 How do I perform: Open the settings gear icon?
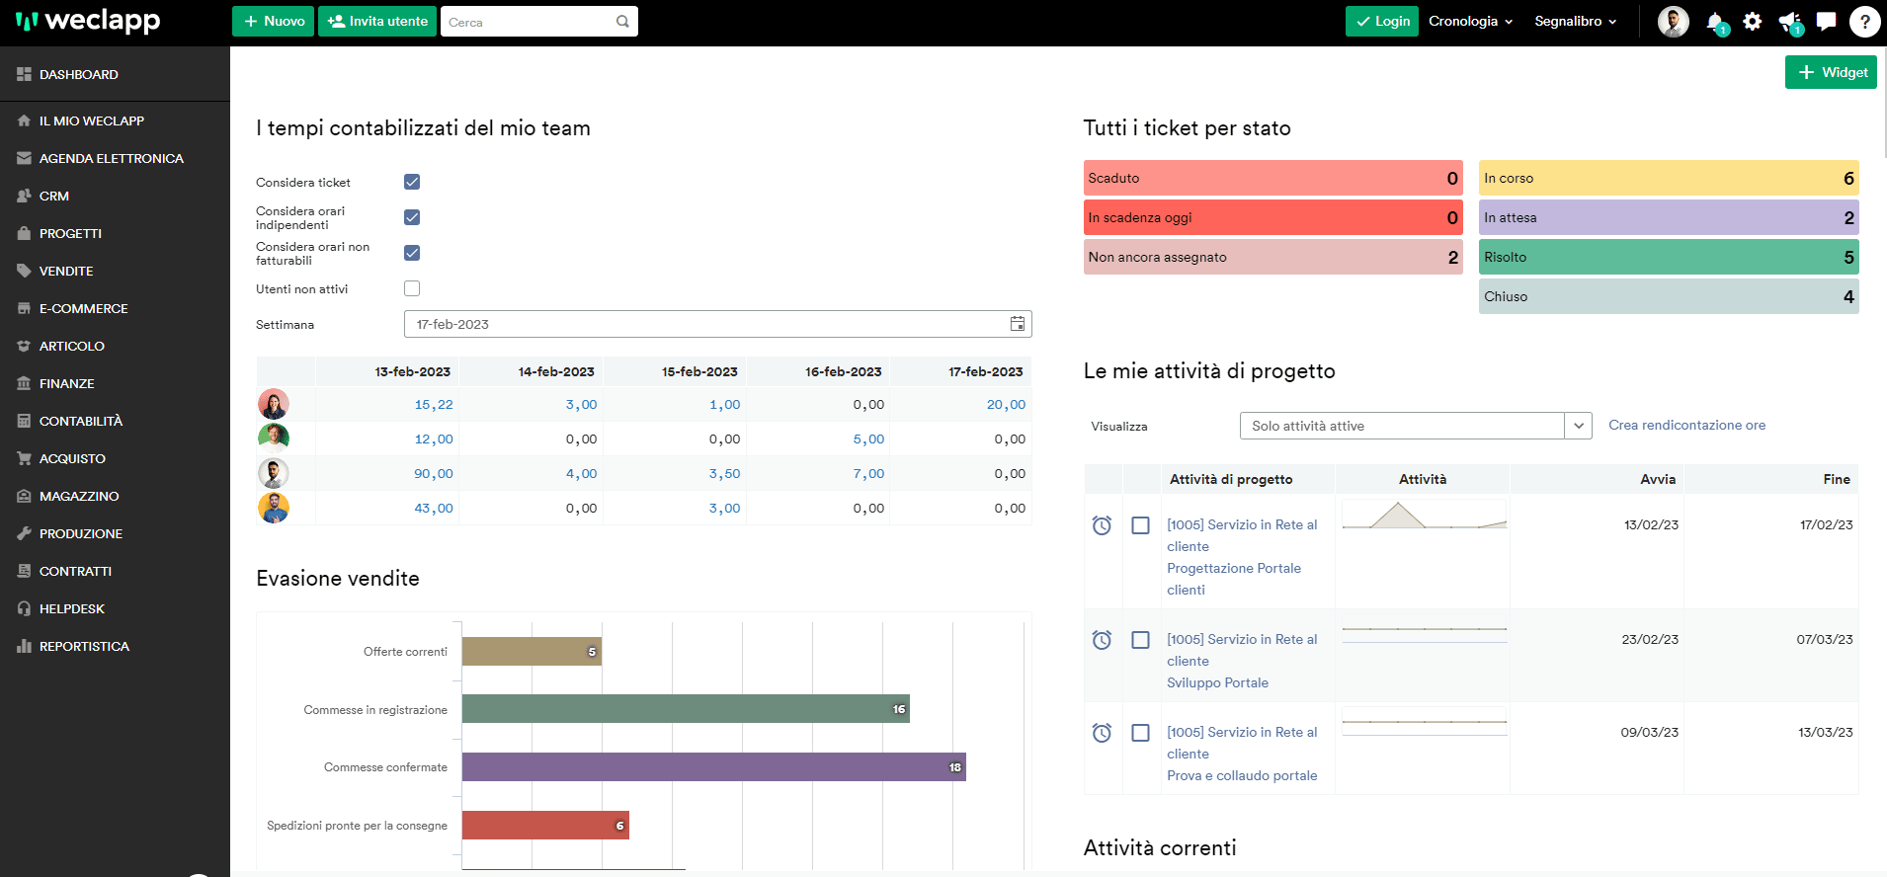pos(1753,22)
